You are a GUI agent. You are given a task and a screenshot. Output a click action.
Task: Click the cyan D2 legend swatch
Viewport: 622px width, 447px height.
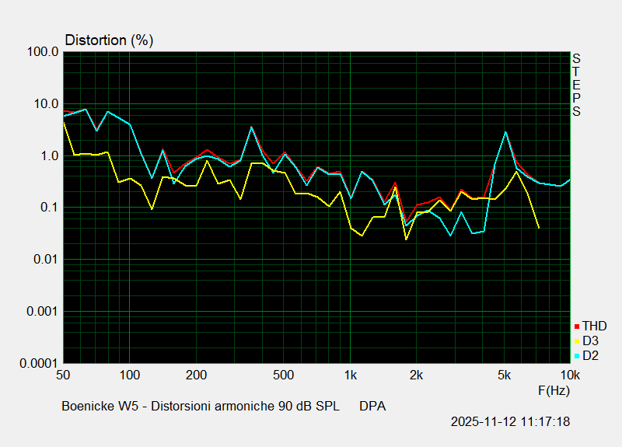click(x=577, y=356)
